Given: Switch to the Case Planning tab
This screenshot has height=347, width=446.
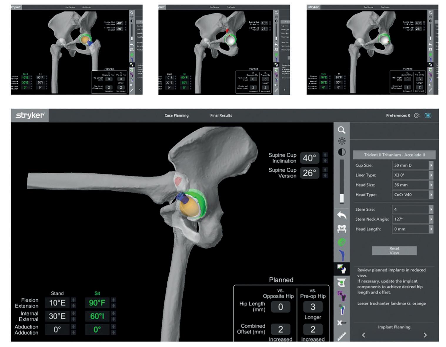Looking at the screenshot, I should (176, 115).
